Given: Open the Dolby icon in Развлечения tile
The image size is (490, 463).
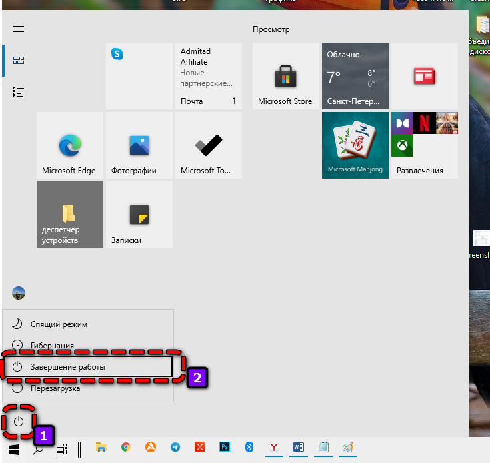Looking at the screenshot, I should pos(402,123).
